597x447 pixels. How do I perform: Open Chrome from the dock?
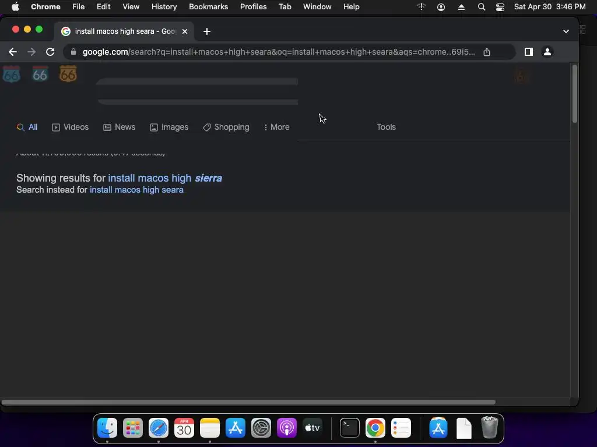(x=375, y=428)
